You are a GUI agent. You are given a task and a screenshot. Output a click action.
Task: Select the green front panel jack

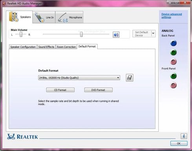tap(174, 76)
